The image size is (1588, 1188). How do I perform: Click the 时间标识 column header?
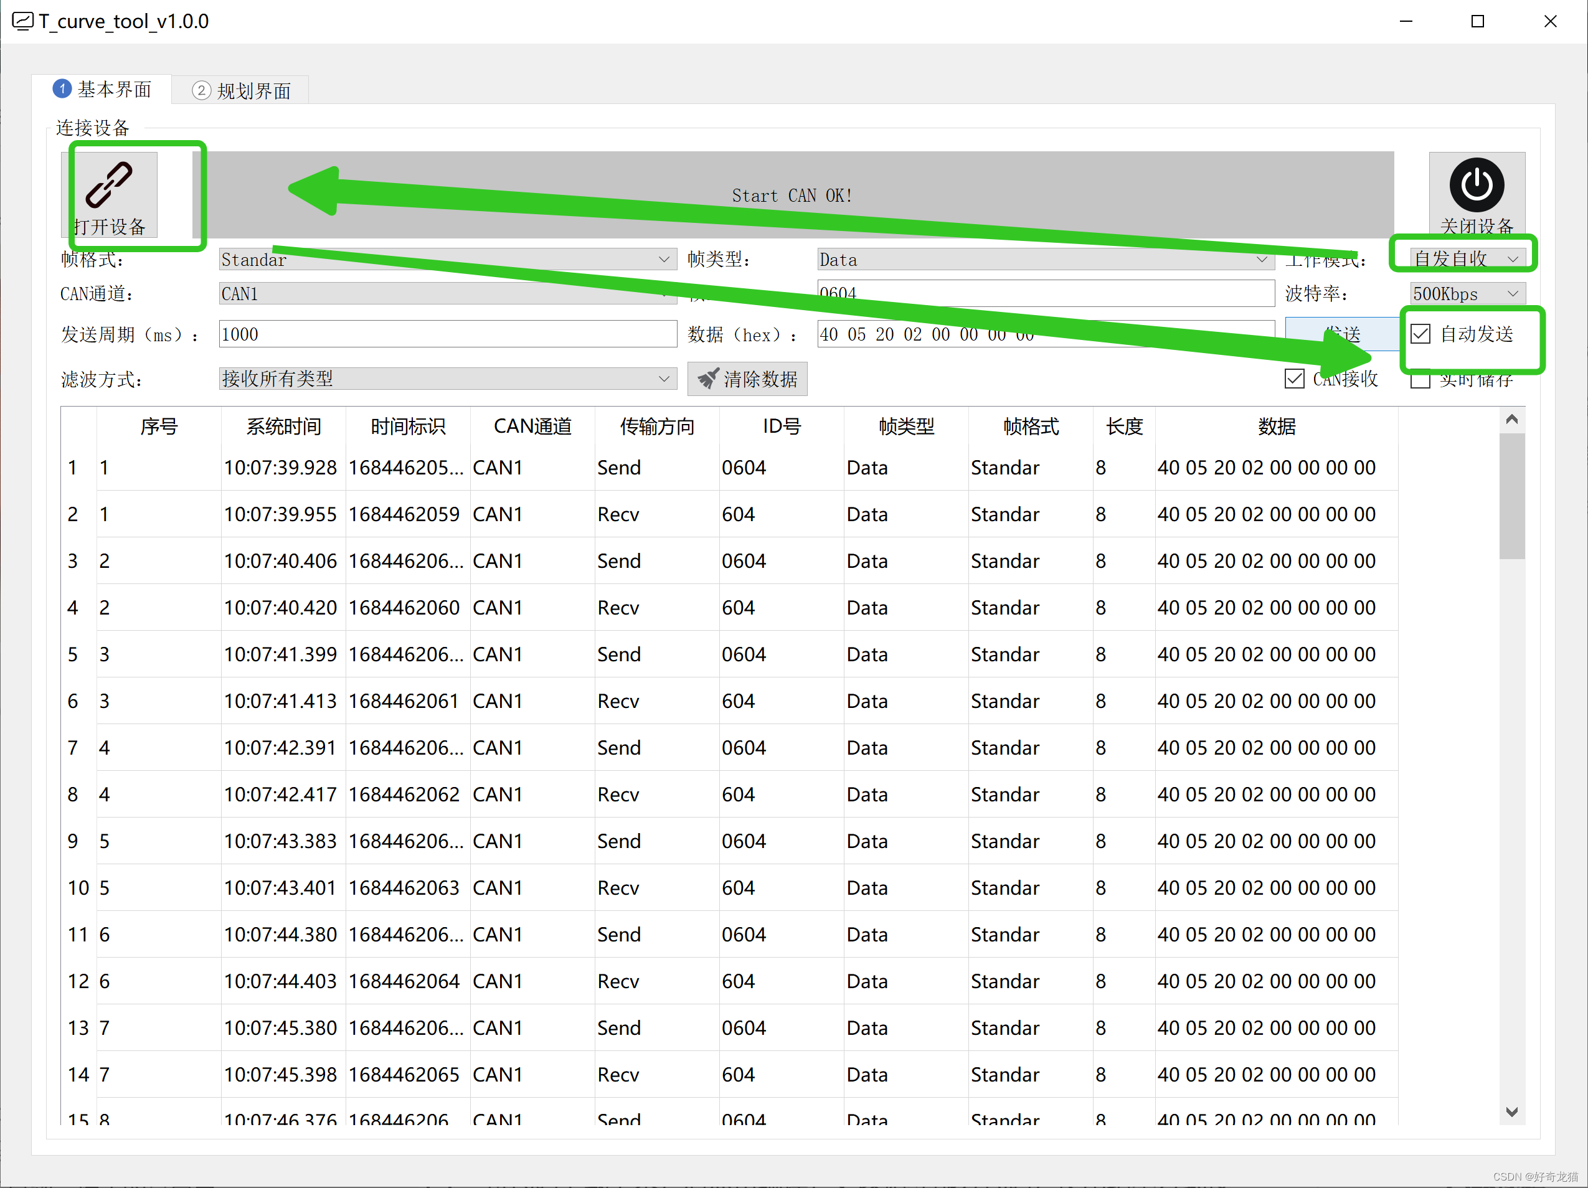tap(408, 427)
